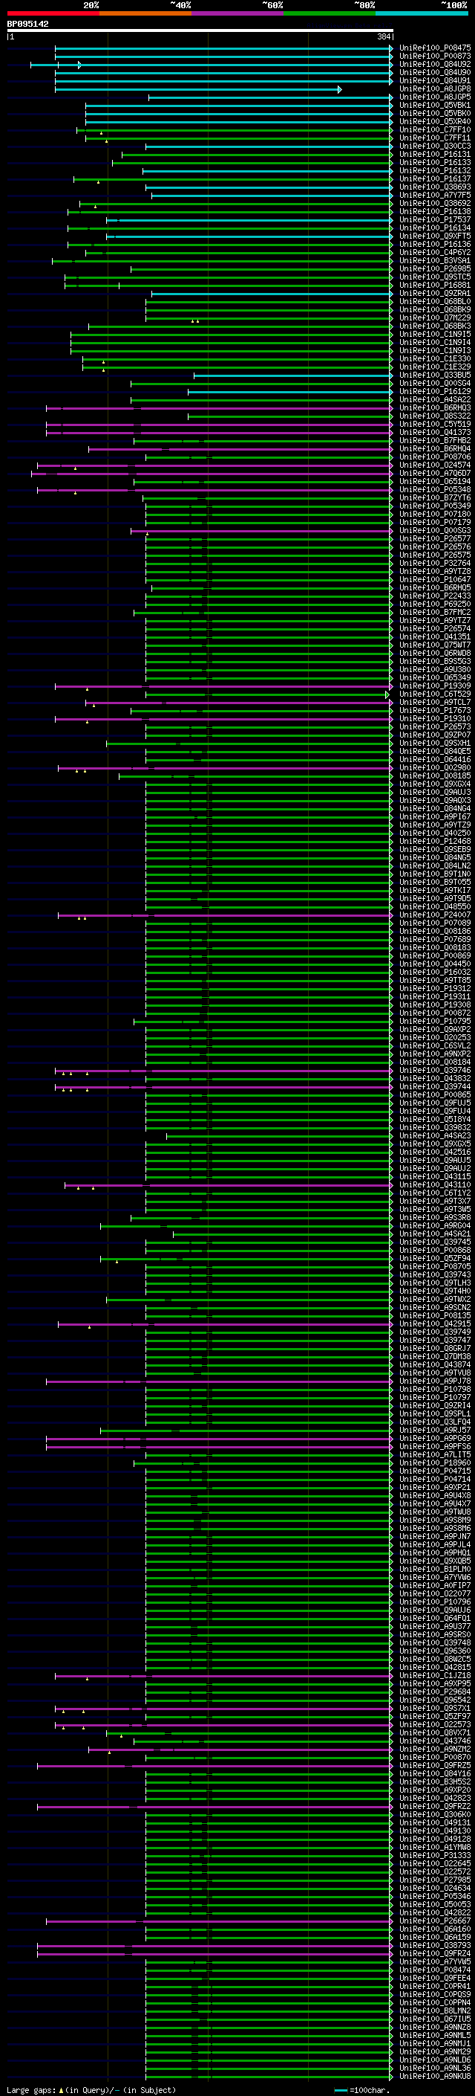Click the Large gaps legend text
Image resolution: width=475 pixels, height=2096 pixels.
(x=31, y=2089)
